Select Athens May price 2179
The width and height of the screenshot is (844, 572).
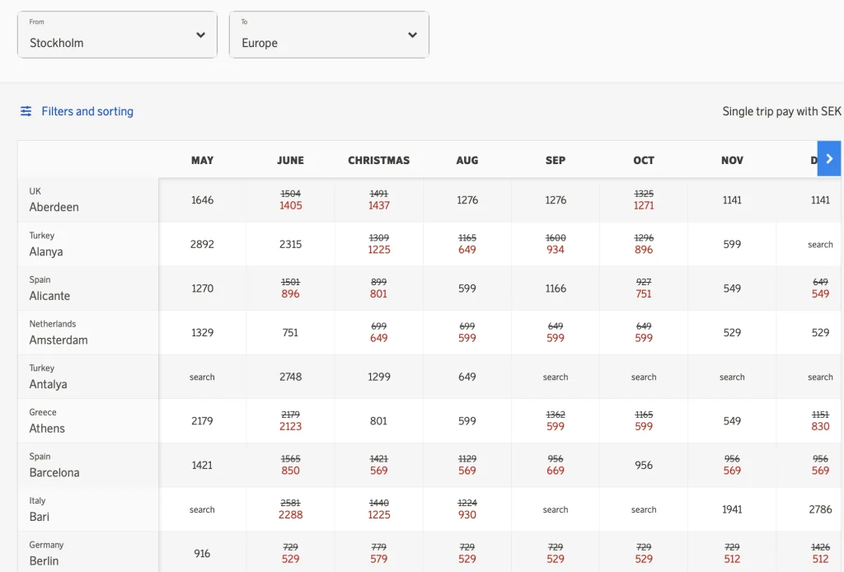203,421
